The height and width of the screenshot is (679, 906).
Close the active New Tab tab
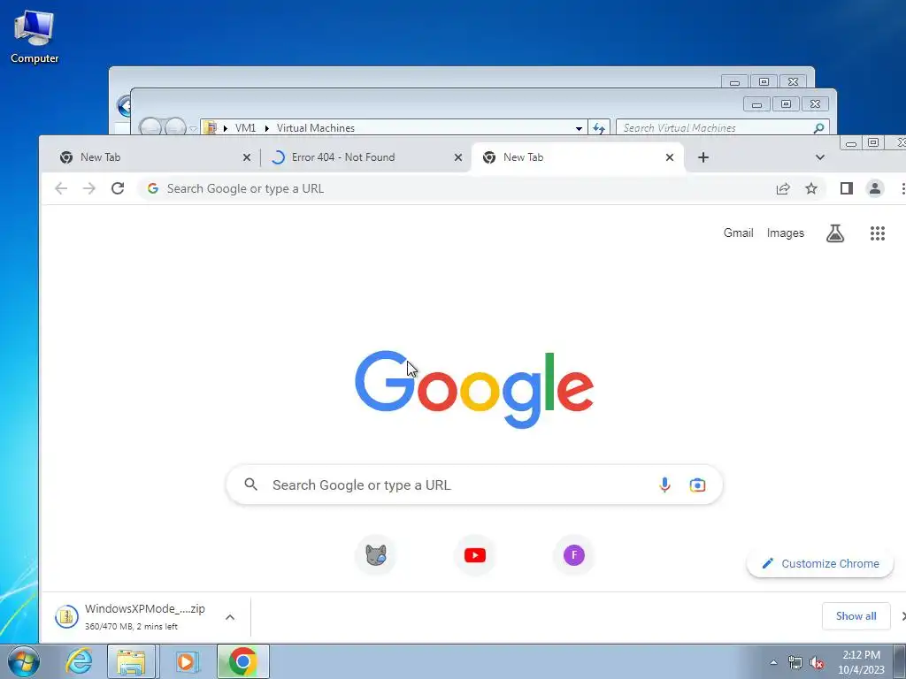[x=670, y=157]
